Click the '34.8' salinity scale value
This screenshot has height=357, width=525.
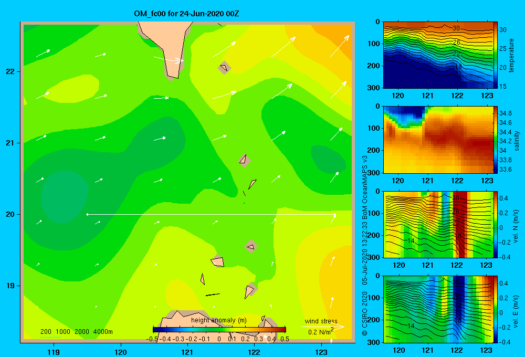click(x=505, y=113)
